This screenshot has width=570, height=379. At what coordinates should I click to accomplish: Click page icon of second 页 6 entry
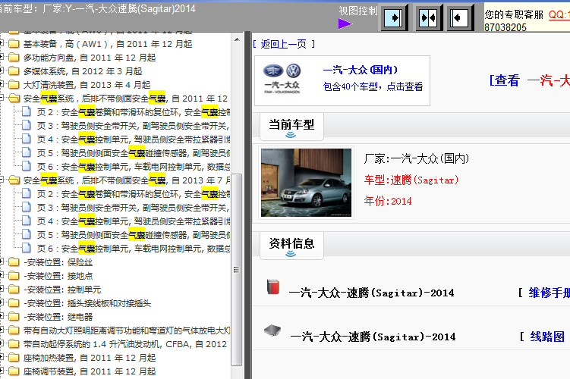[26, 249]
